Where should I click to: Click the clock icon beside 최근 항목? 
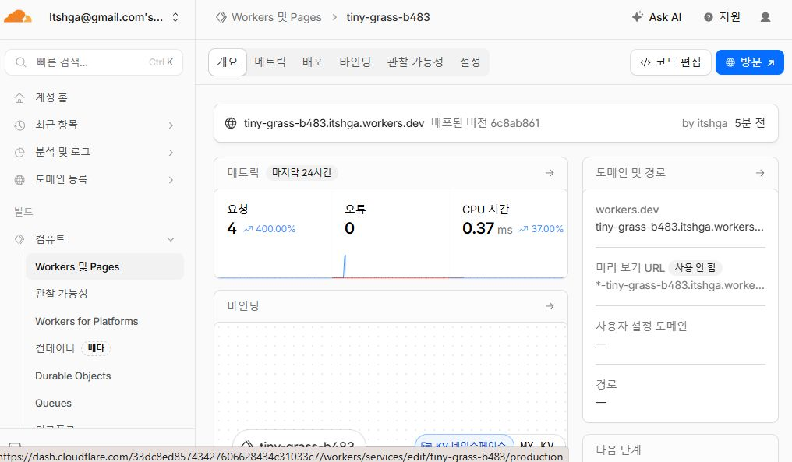19,125
